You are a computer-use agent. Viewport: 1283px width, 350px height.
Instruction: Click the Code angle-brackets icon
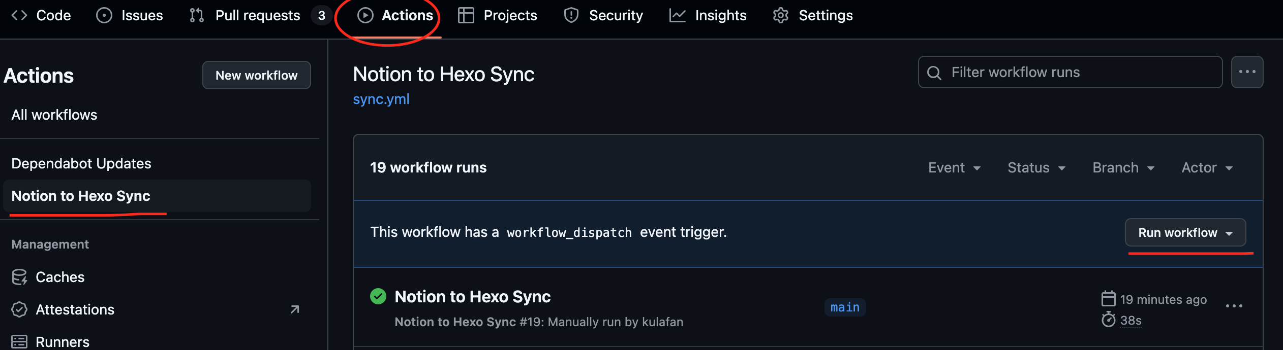(19, 16)
